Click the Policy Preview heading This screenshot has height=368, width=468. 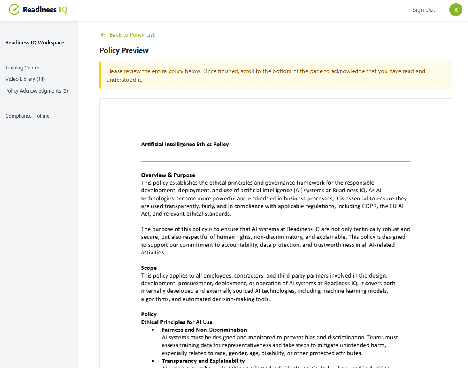tap(124, 50)
